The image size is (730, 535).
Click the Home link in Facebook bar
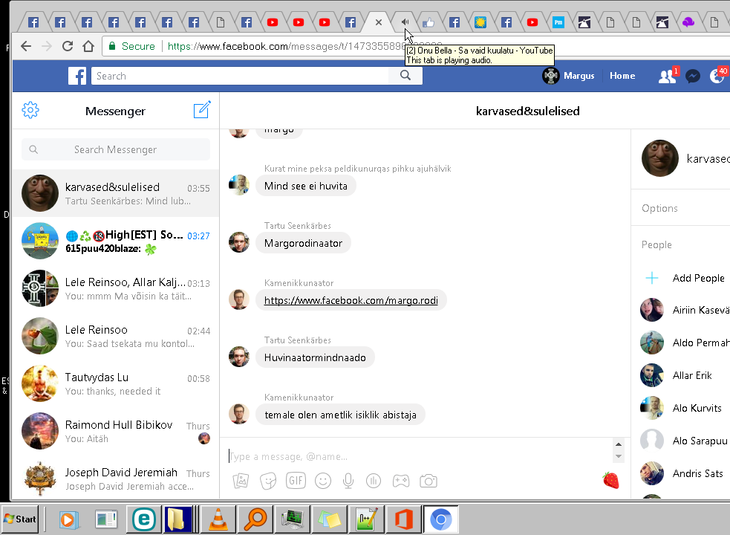[622, 76]
